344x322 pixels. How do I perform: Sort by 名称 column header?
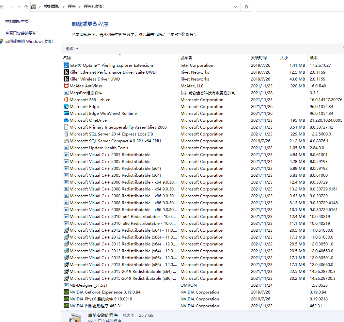click(67, 58)
